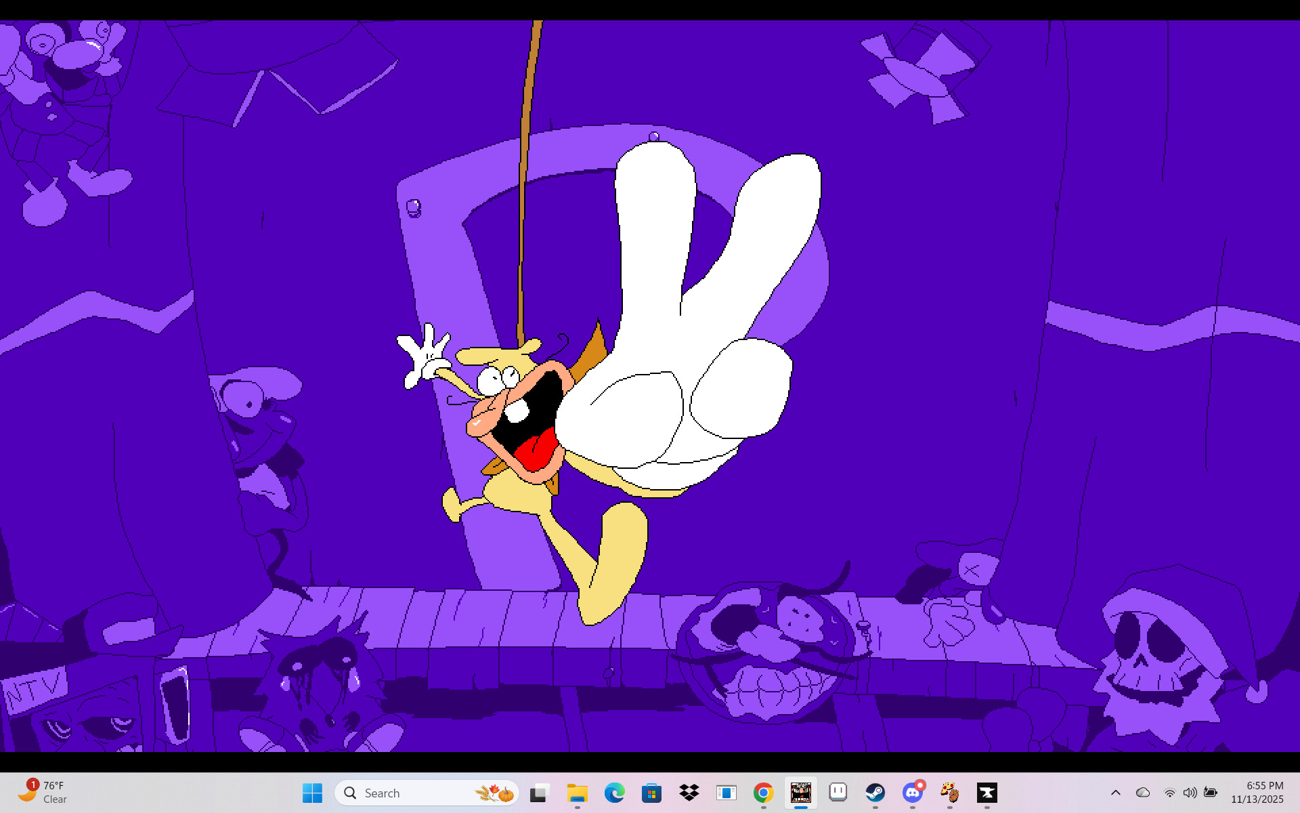Screen dimensions: 1300x813
Task: Expand the hidden system tray icons
Action: [1116, 793]
